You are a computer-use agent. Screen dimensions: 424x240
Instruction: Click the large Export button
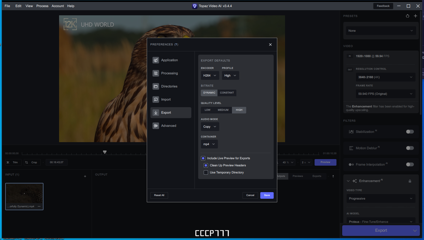click(381, 230)
